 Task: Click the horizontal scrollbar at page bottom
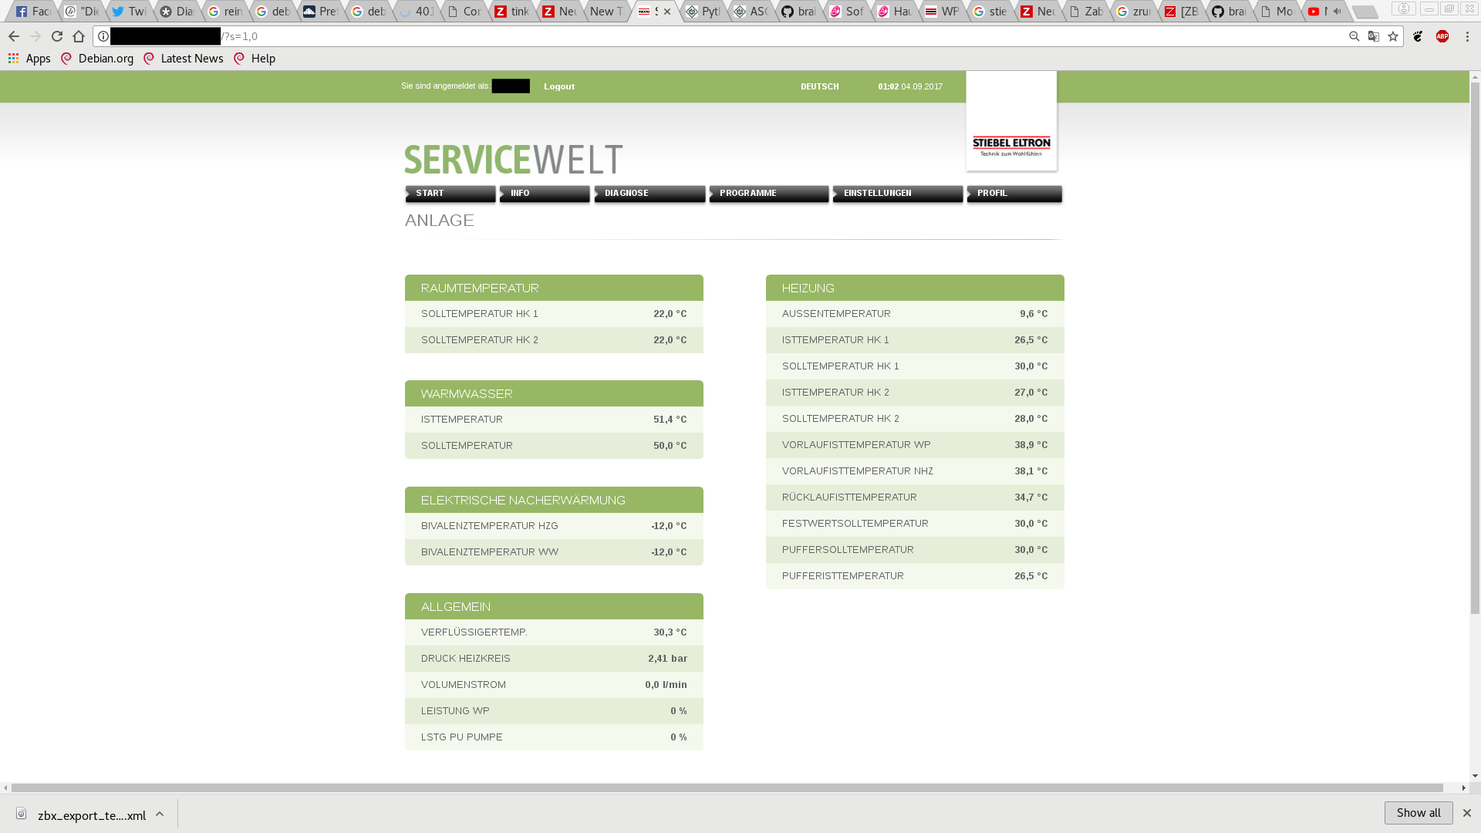pyautogui.click(x=725, y=788)
